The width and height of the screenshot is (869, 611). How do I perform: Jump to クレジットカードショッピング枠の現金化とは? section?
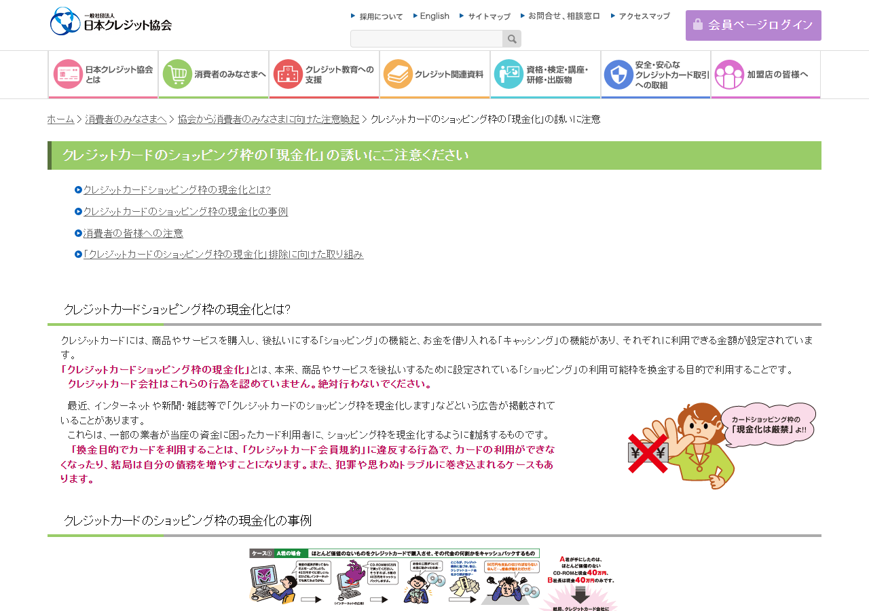pos(177,190)
